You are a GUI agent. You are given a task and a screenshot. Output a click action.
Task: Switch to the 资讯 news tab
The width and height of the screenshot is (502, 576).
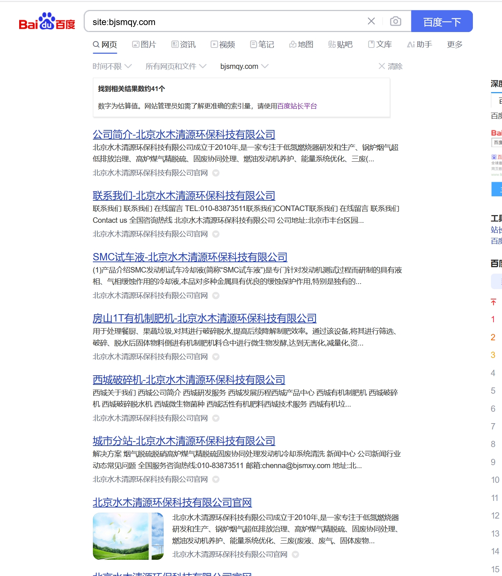[x=183, y=44]
